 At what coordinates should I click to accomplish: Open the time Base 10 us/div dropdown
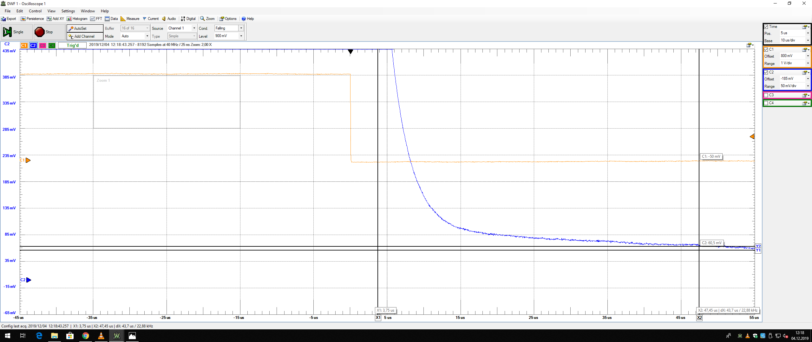pyautogui.click(x=808, y=40)
